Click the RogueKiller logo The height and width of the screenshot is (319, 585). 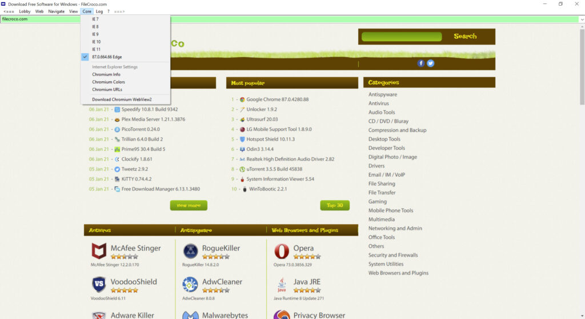[190, 251]
